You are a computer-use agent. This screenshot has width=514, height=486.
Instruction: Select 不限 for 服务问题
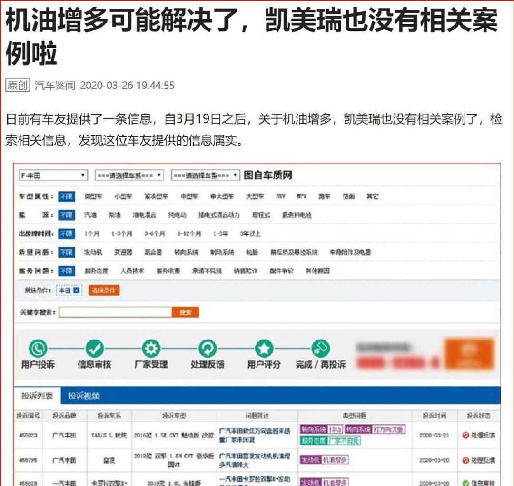point(67,271)
